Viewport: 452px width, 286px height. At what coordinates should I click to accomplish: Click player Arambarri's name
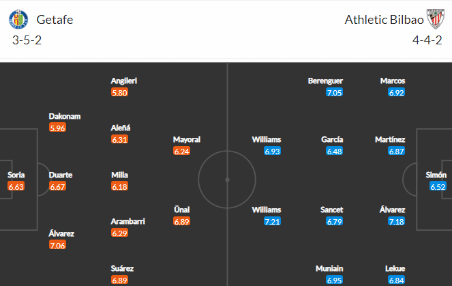click(x=128, y=221)
